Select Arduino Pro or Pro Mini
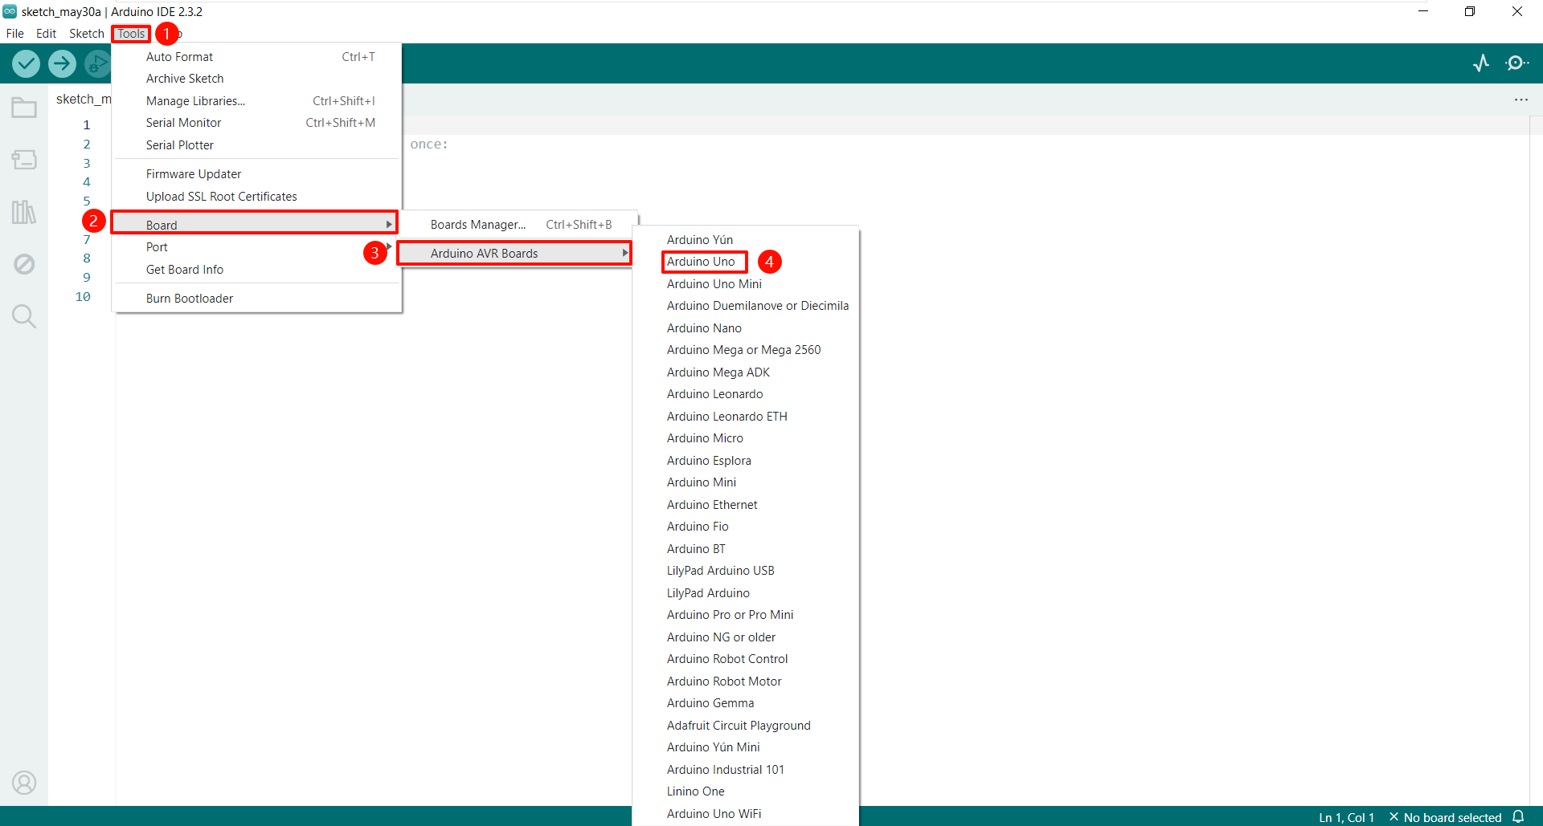Viewport: 1543px width, 826px height. coord(746,615)
